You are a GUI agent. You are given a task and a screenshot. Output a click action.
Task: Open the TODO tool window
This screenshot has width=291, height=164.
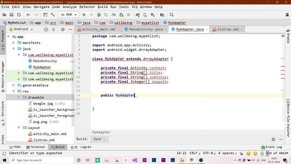click(x=15, y=147)
